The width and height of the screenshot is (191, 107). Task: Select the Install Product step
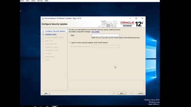50,57
